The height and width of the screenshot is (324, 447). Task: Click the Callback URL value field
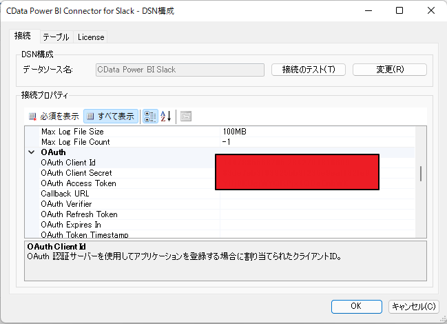[x=318, y=194]
